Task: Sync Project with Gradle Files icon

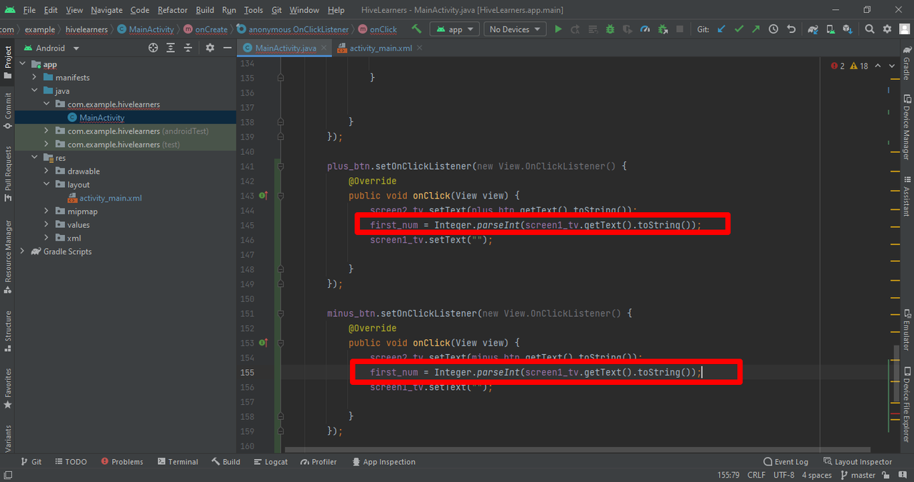Action: point(813,29)
